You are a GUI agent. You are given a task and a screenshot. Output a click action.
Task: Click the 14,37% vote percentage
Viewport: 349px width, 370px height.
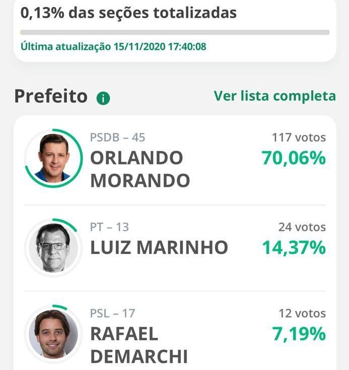(x=294, y=248)
